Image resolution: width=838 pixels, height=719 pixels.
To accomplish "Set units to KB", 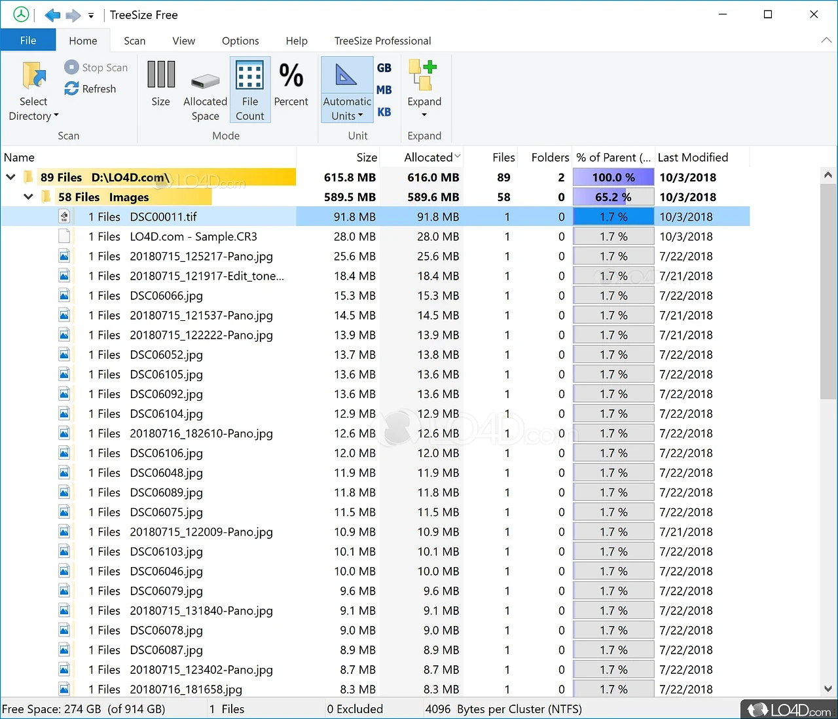I will tap(384, 112).
